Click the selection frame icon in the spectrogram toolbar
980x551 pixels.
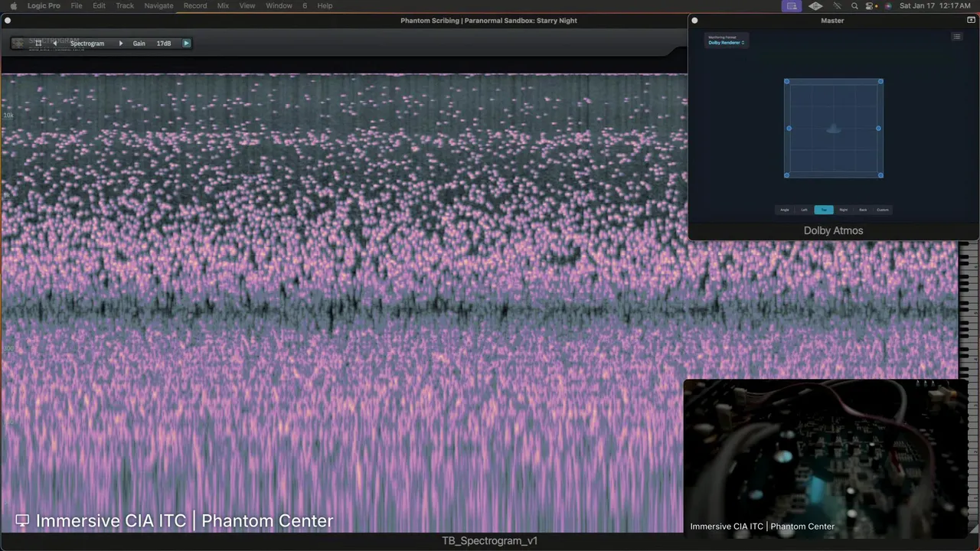click(38, 44)
